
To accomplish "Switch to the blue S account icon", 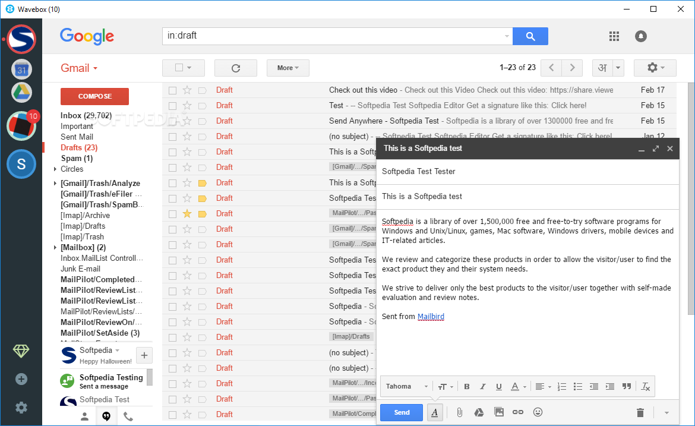I will (21, 164).
